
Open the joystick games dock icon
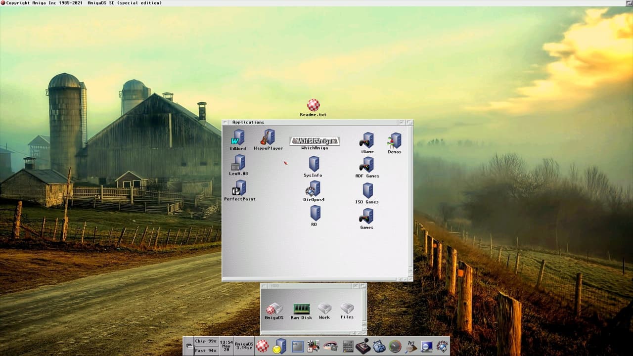click(363, 346)
